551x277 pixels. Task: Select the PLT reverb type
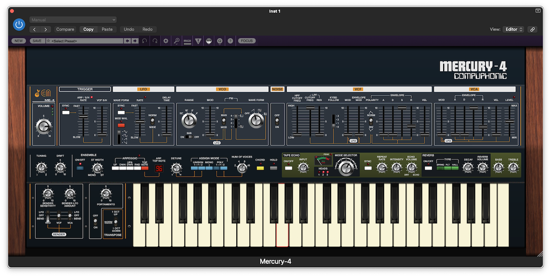448,168
